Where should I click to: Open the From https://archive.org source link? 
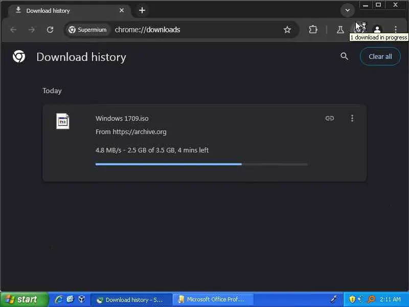pyautogui.click(x=131, y=132)
